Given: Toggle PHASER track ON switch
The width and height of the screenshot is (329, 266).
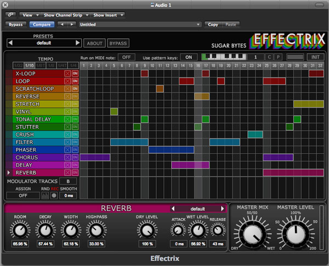Looking at the screenshot, I should pos(75,150).
